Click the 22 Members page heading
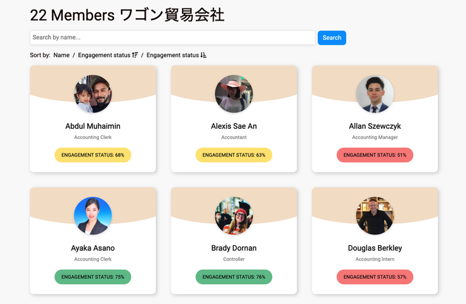466x304 pixels. coord(128,16)
